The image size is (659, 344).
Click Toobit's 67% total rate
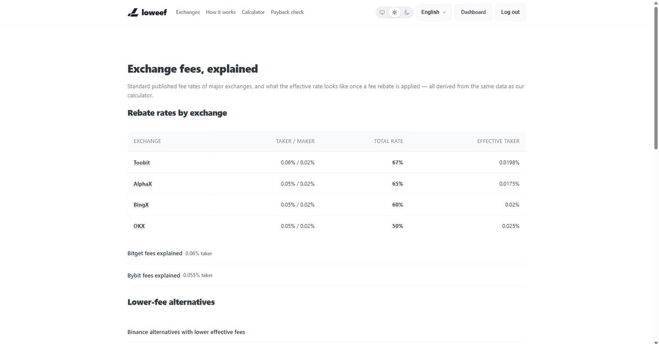pyautogui.click(x=398, y=163)
